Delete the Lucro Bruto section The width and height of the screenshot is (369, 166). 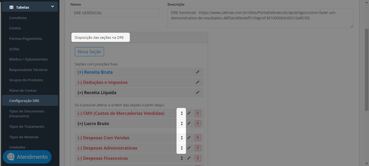point(198,124)
